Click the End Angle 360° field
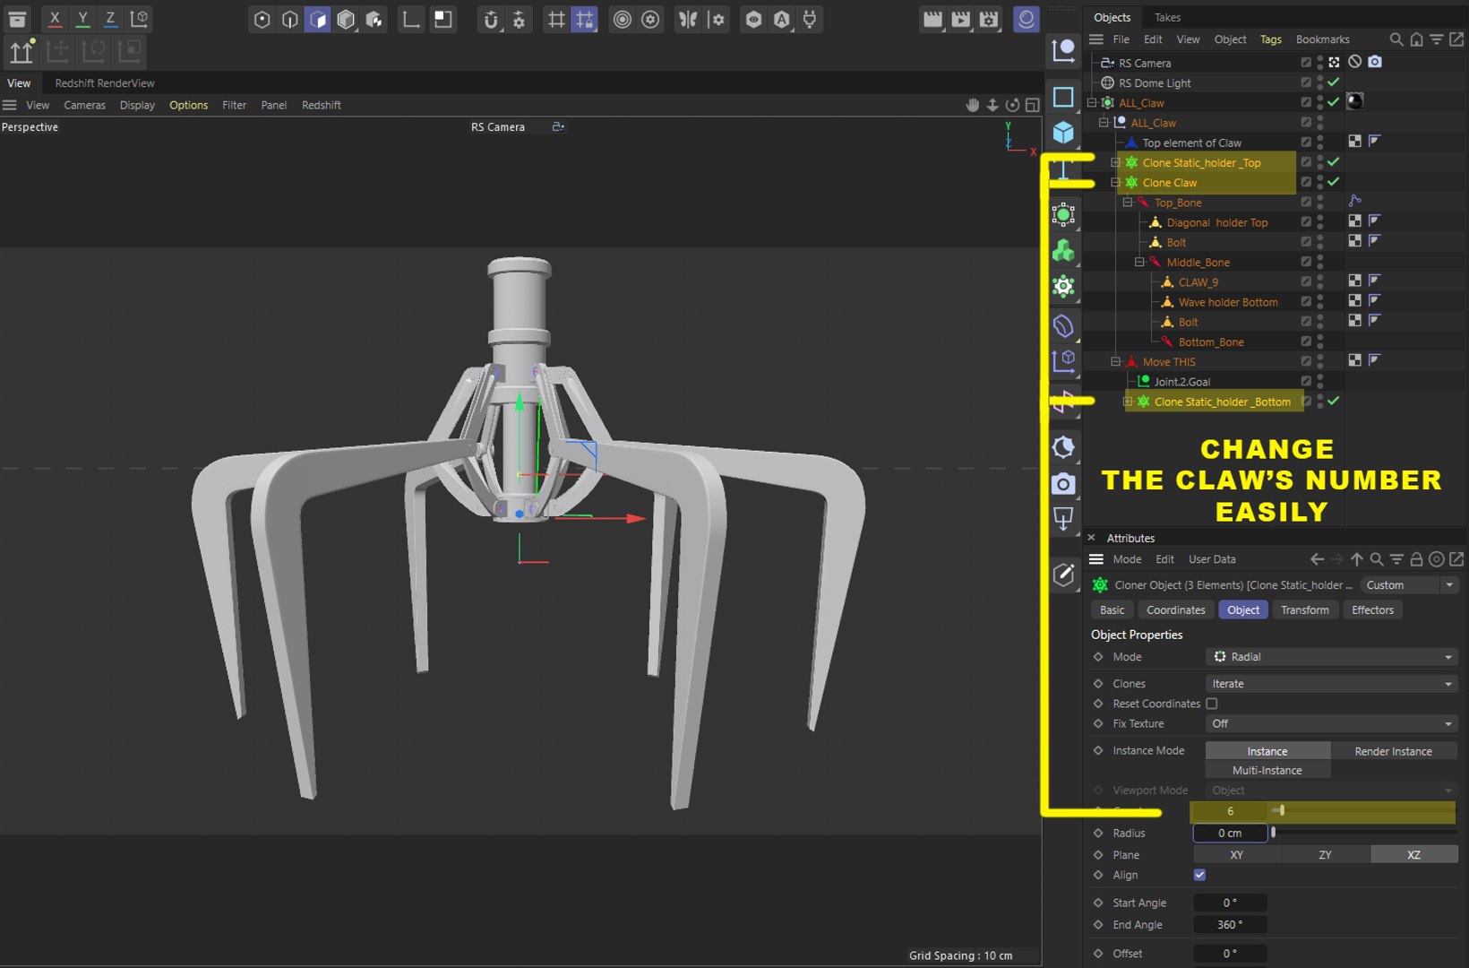1469x968 pixels. click(x=1230, y=925)
